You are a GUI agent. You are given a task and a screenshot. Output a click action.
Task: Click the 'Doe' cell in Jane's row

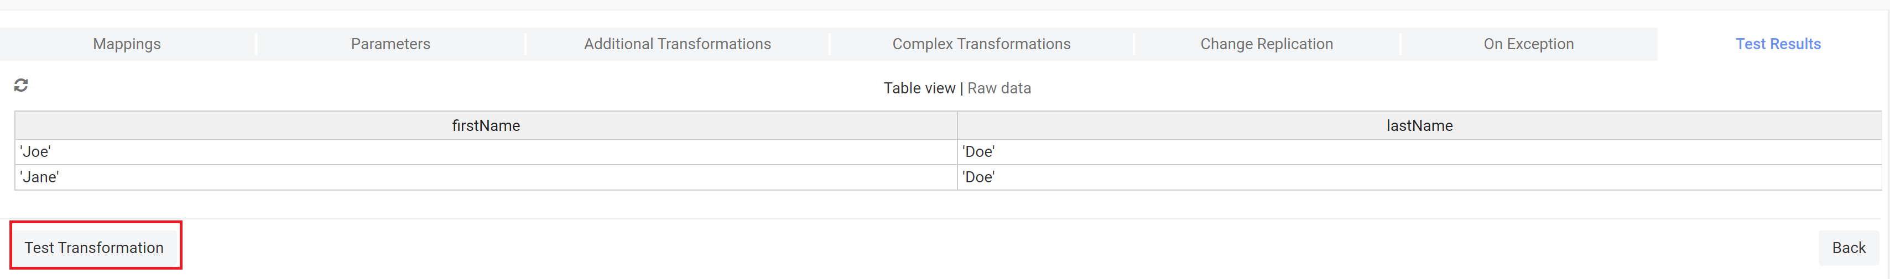point(1419,177)
